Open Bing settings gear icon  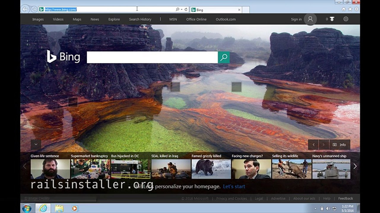tap(346, 19)
